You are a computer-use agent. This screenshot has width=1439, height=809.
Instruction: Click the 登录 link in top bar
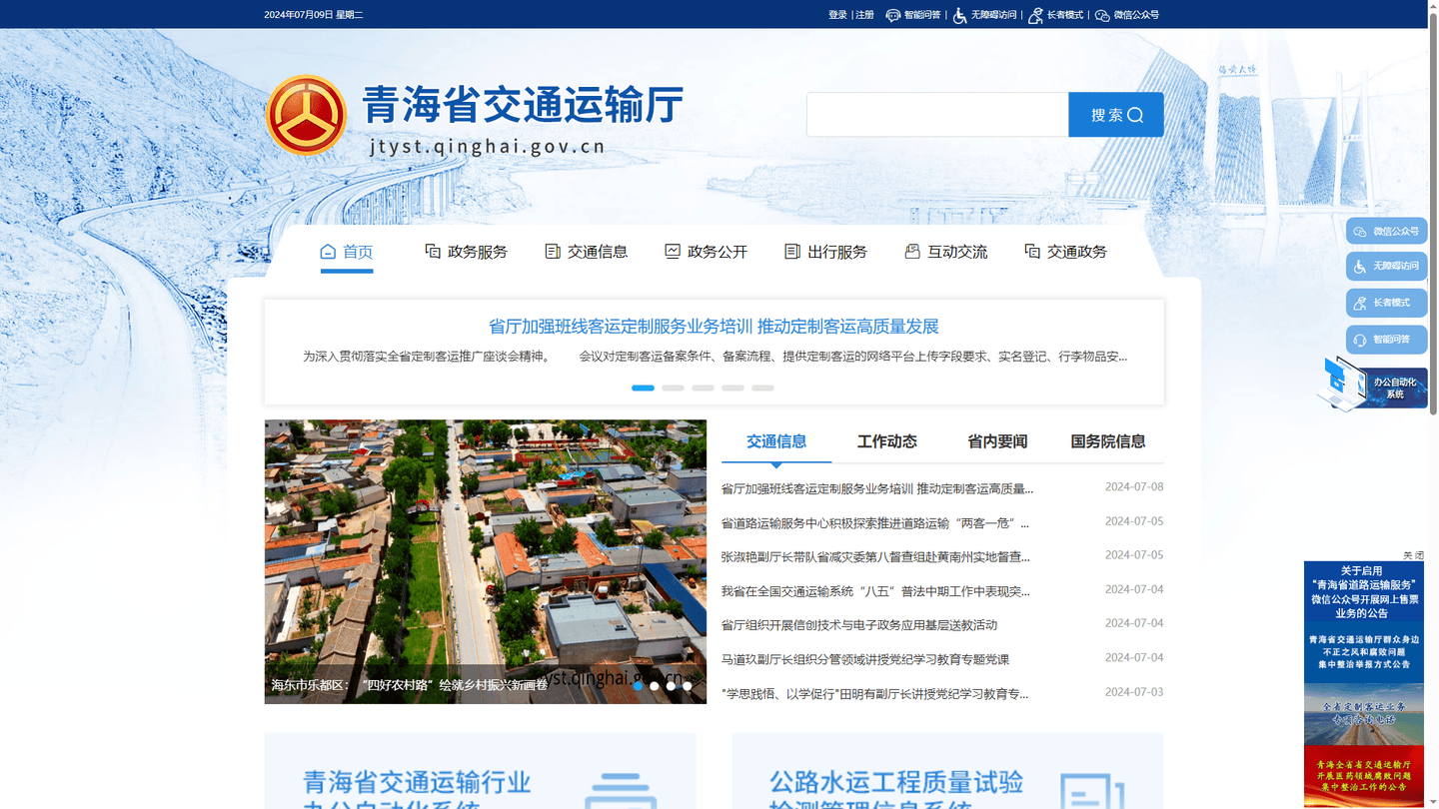point(837,15)
